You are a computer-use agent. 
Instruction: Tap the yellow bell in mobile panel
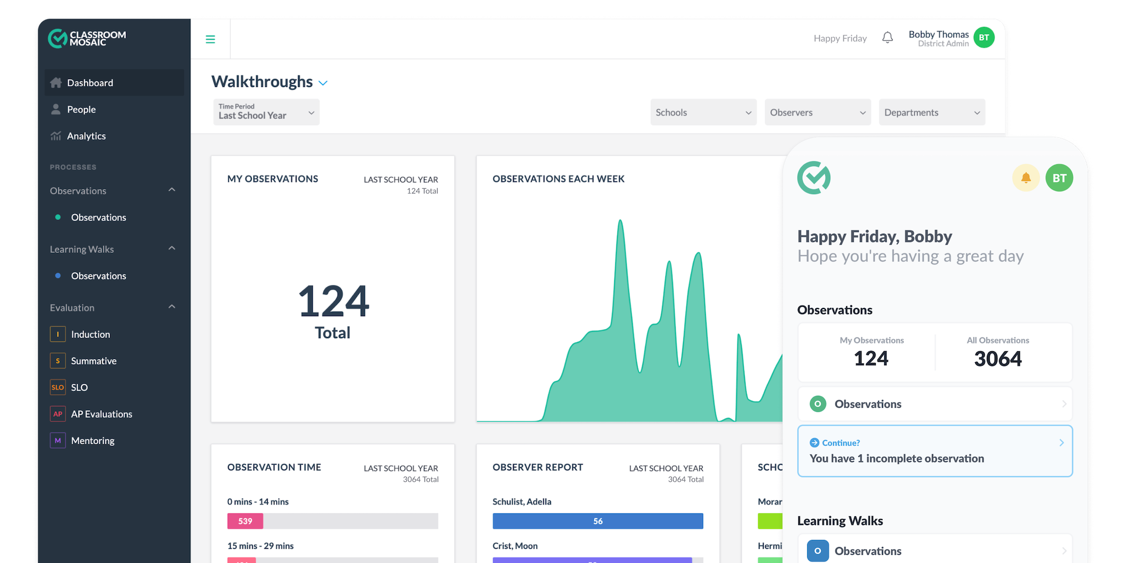point(1026,178)
